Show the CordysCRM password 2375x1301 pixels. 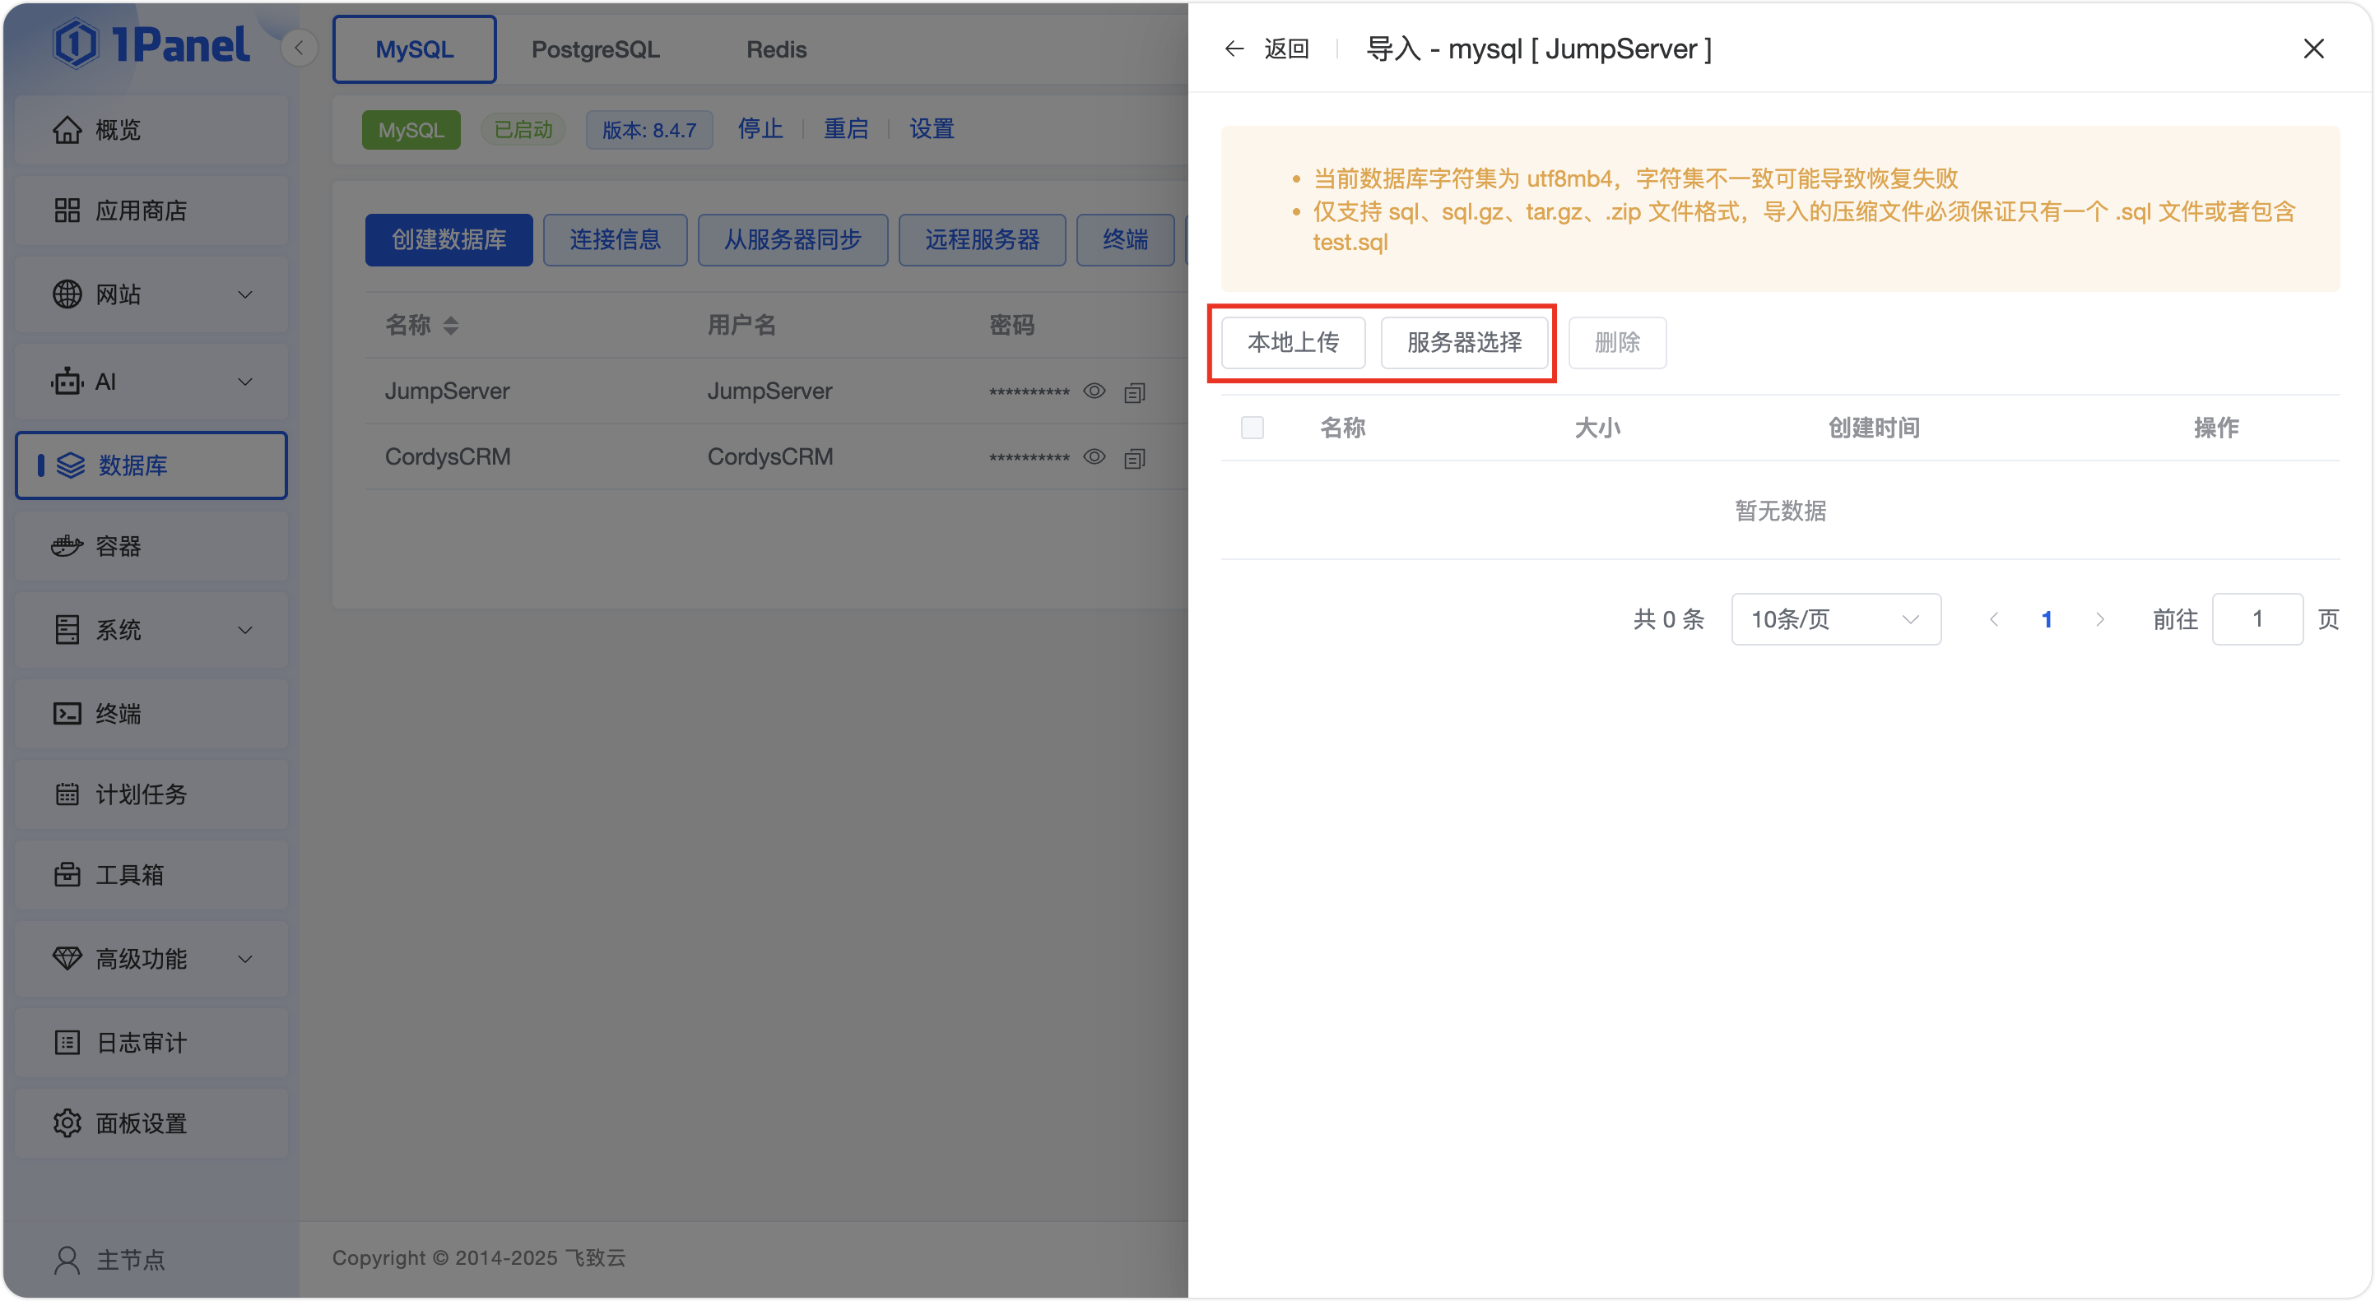[x=1095, y=457]
